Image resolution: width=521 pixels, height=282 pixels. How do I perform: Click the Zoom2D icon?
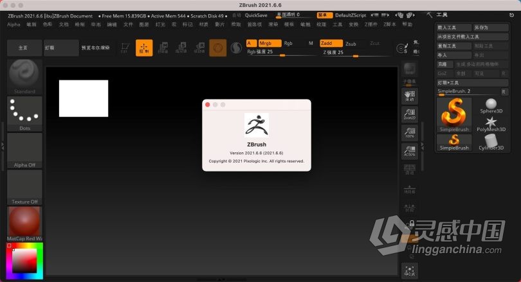(x=409, y=114)
